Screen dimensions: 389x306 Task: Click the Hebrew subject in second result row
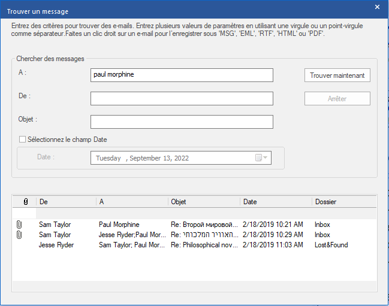point(204,235)
